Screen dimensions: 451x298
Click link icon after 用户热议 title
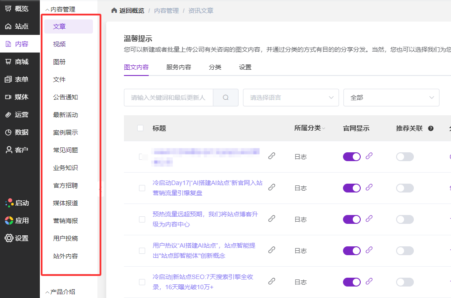[272, 250]
